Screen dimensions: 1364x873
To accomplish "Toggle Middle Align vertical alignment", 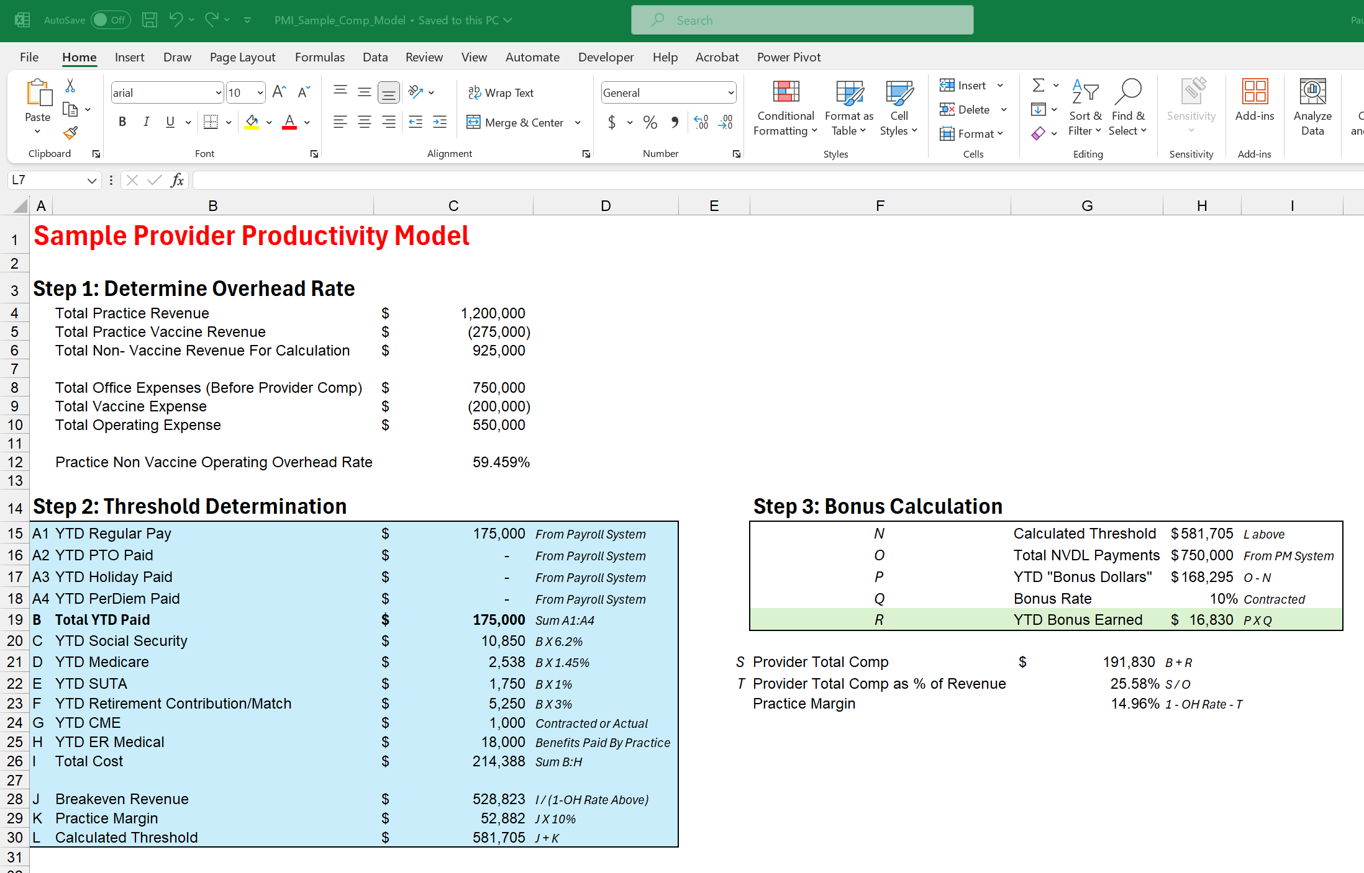I will [x=365, y=92].
